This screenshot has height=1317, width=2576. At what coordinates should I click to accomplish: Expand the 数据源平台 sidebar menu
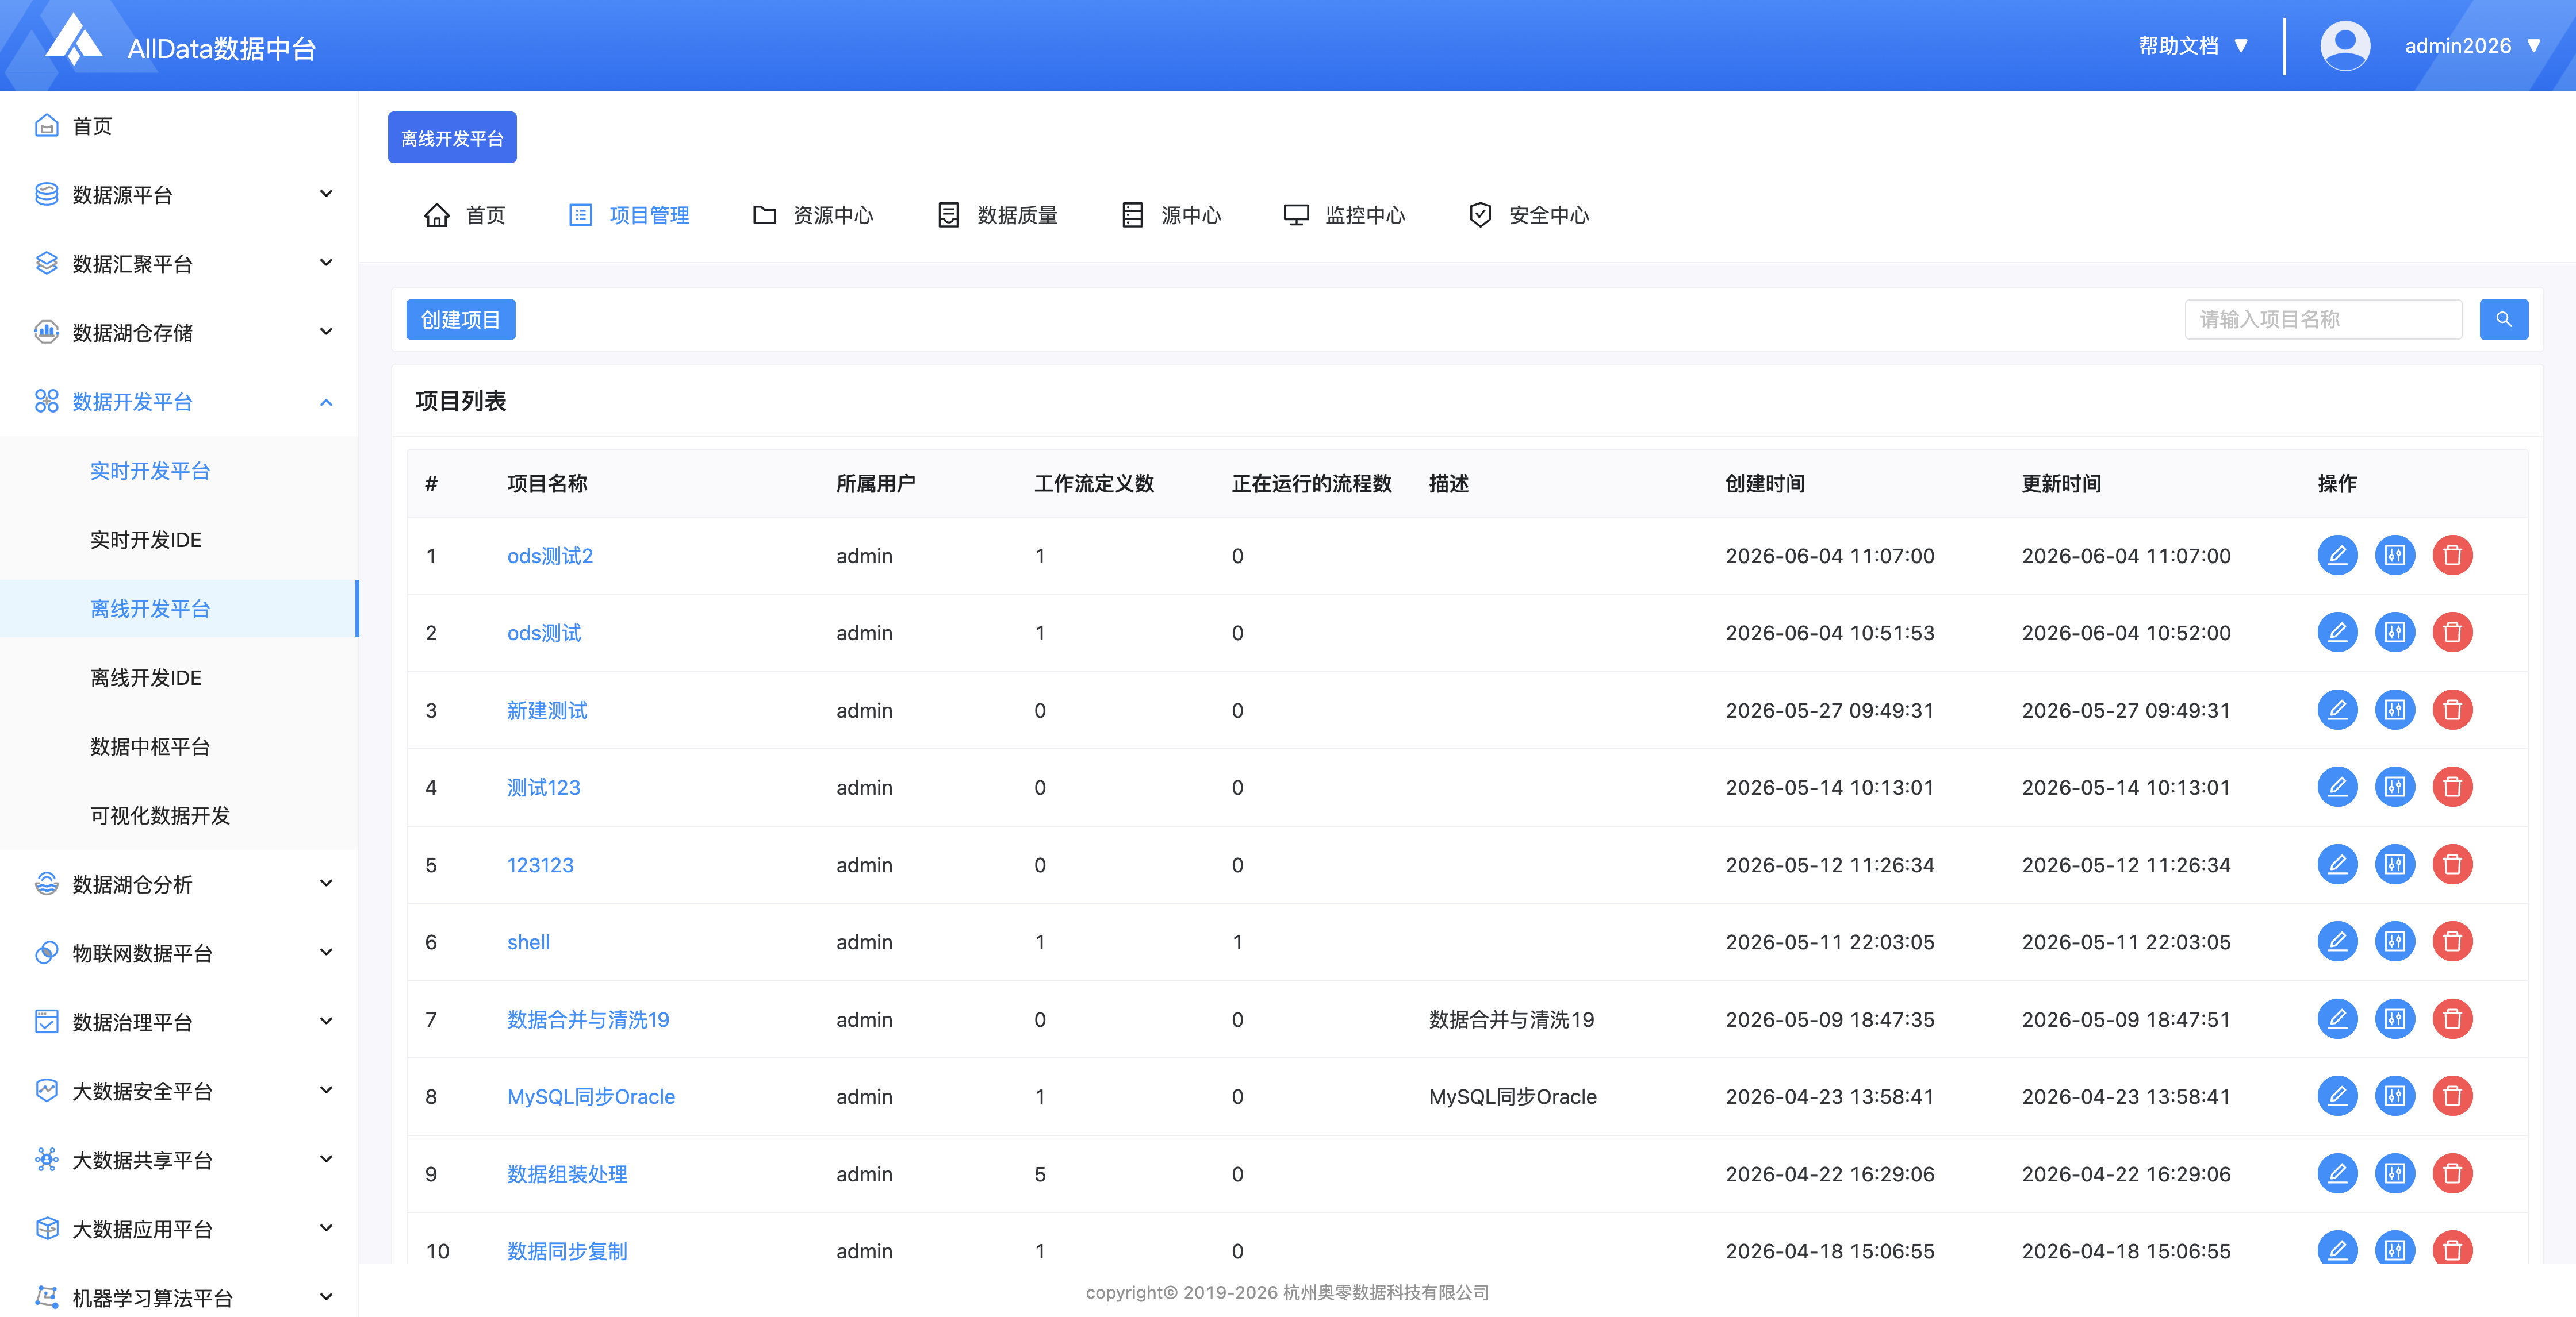(x=179, y=195)
